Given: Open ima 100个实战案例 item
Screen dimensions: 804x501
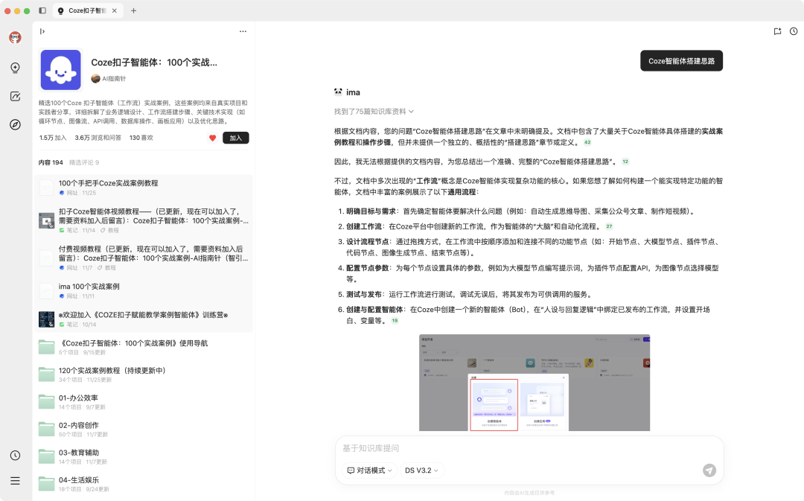Looking at the screenshot, I should click(x=144, y=291).
